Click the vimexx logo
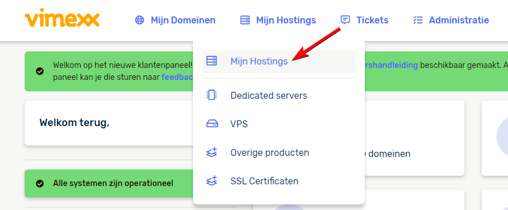 [x=62, y=18]
